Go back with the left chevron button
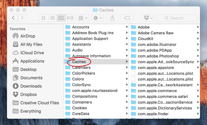Viewport: 207px width, 125px height. [13, 18]
